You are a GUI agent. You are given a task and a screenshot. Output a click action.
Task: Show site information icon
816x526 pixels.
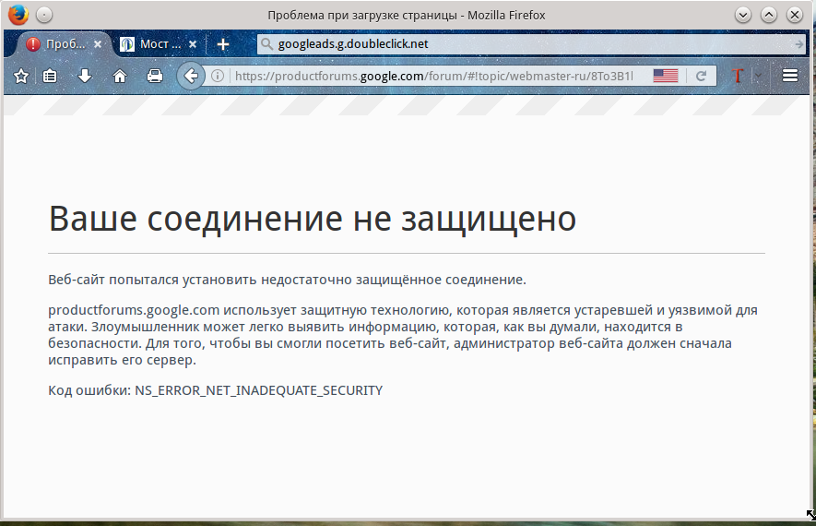coord(218,76)
